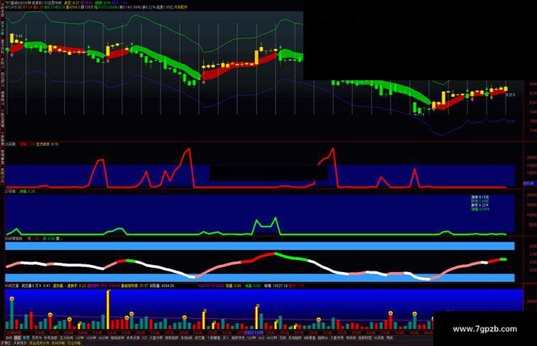This screenshot has width=537, height=346.
Task: Click the 27买卖 indicator label
Action: 10,191
